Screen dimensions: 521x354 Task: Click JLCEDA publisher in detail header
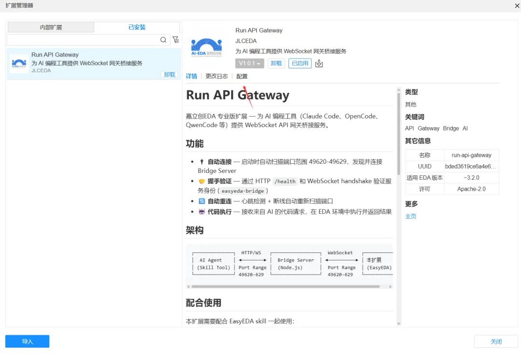coord(246,41)
